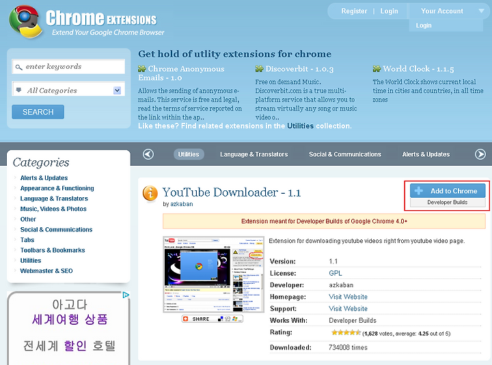
Task: Click the 734008 times download count
Action: click(348, 347)
